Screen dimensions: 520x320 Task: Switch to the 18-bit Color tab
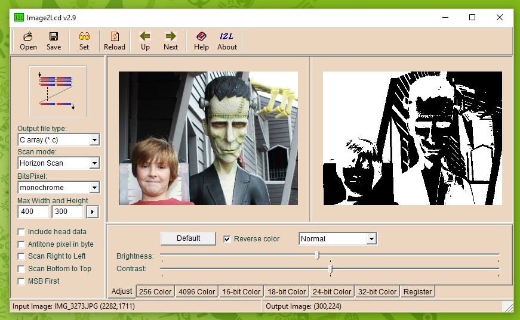coord(287,291)
